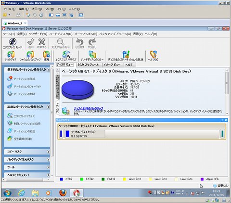Click the Windows Start orb
The image size is (231, 203).
pos(7,193)
